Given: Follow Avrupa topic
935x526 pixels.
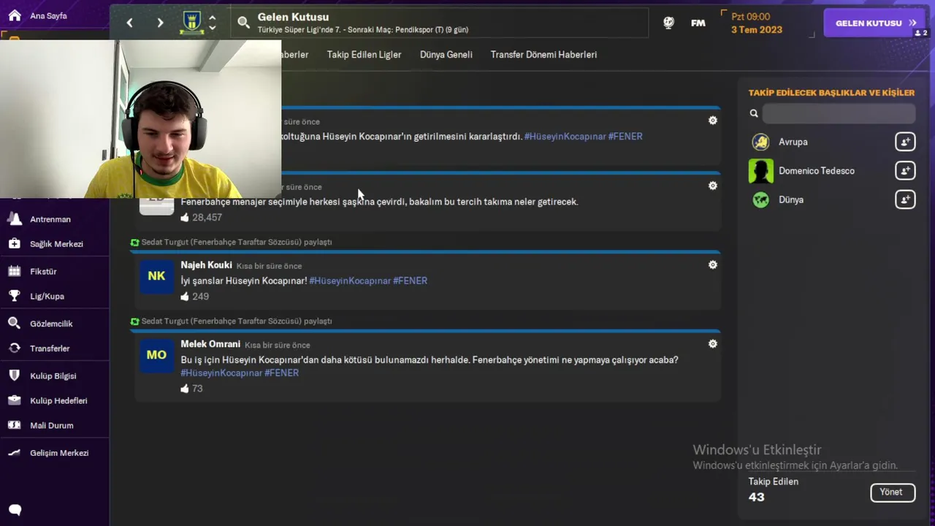Looking at the screenshot, I should point(905,142).
